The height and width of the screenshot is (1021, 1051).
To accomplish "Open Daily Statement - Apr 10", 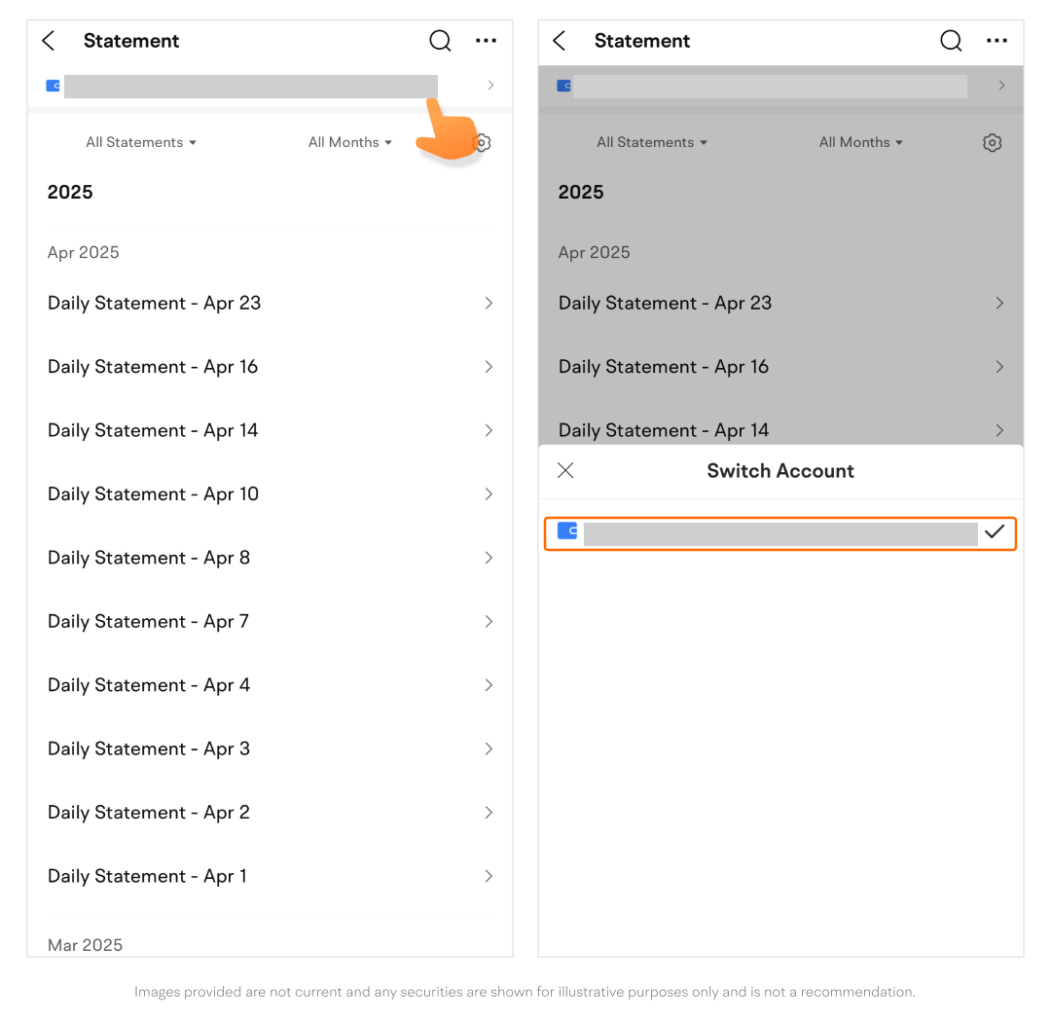I will click(154, 494).
